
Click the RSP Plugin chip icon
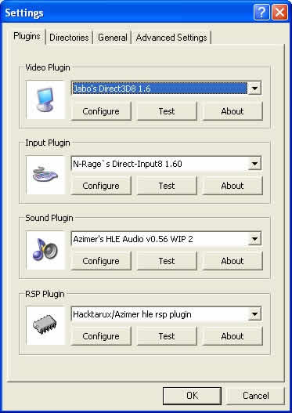pos(45,325)
